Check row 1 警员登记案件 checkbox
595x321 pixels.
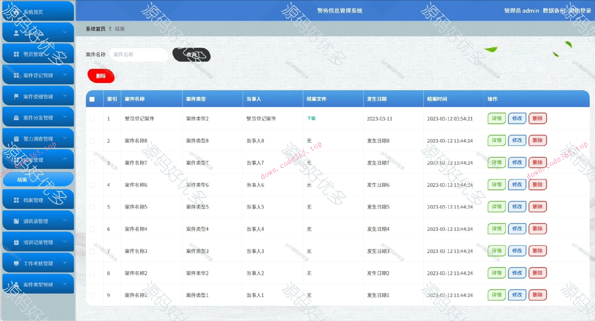tap(92, 119)
